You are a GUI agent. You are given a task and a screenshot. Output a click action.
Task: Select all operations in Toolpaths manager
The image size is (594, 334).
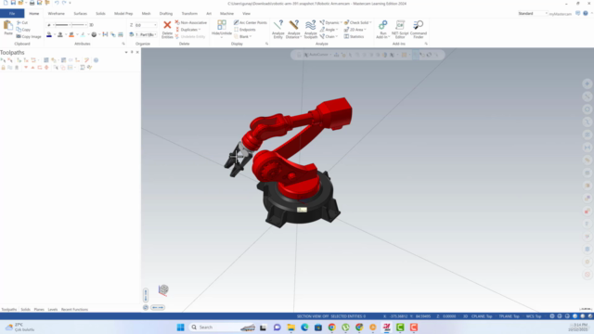tap(3, 60)
